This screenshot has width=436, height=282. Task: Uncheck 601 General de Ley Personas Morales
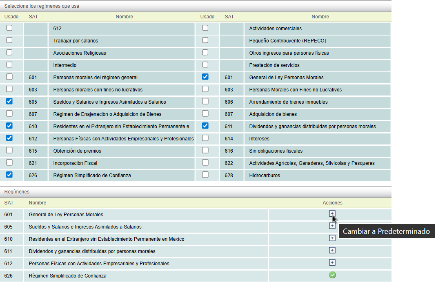pyautogui.click(x=205, y=77)
